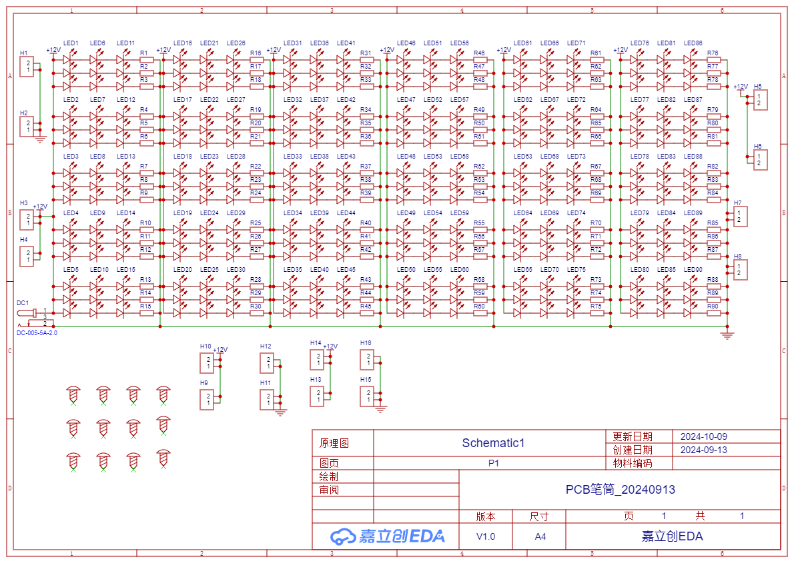Click the creation date 2024-09-13
The width and height of the screenshot is (794, 563).
(x=703, y=450)
